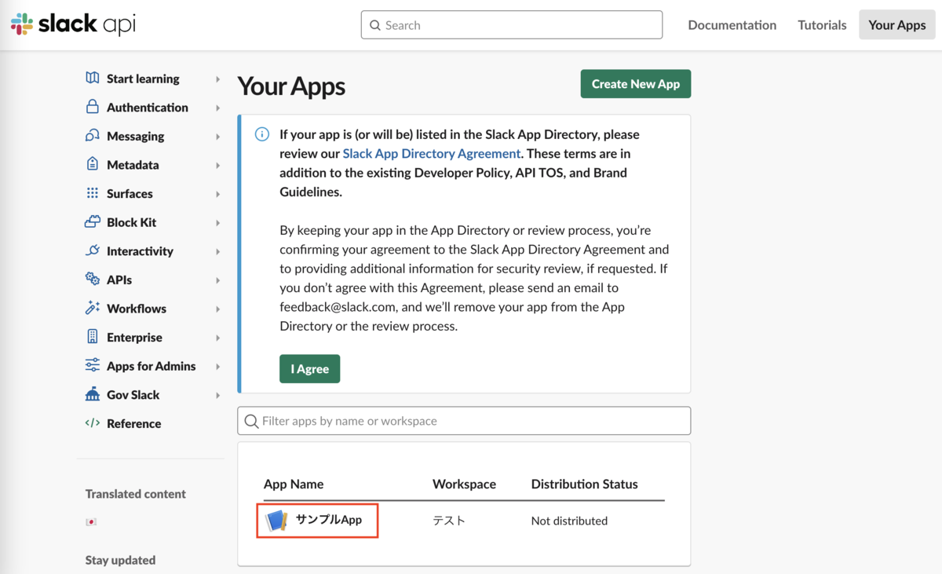Click the Surfaces grid dots icon

(x=93, y=193)
